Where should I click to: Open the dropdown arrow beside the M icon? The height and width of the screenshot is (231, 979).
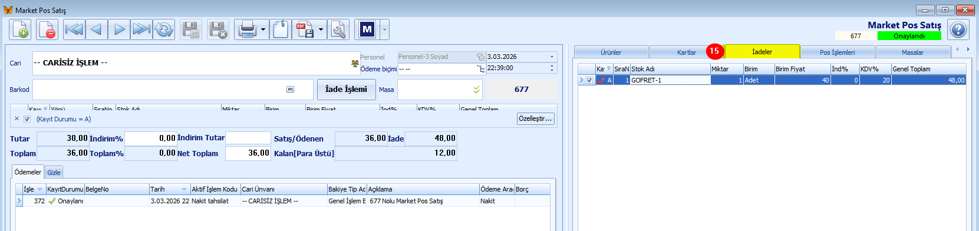click(385, 29)
